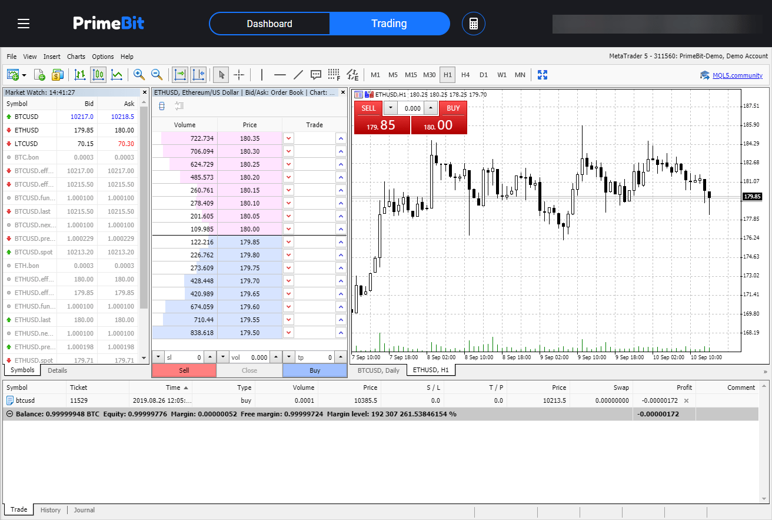This screenshot has height=520, width=772.
Task: Close the btcusd position with X
Action: click(686, 400)
